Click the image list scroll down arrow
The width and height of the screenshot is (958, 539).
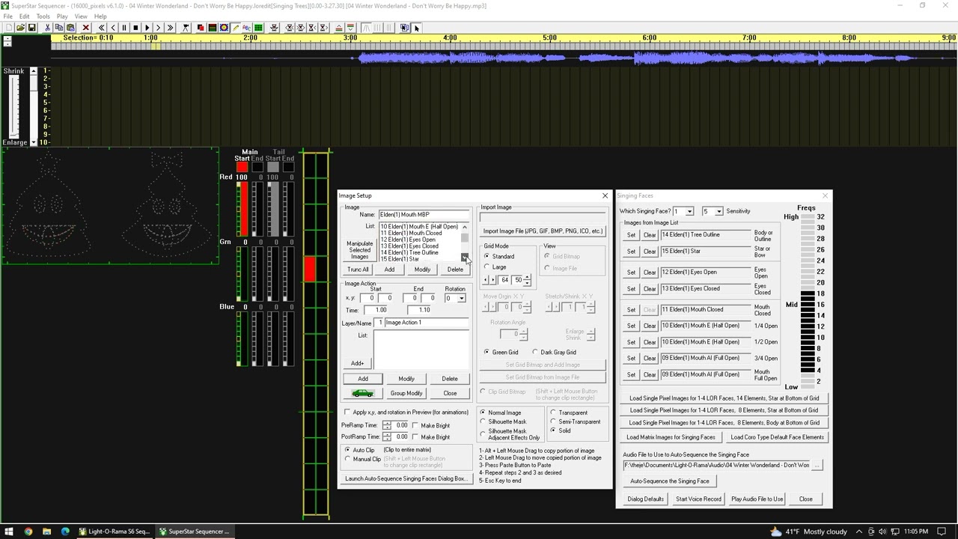[x=465, y=258]
